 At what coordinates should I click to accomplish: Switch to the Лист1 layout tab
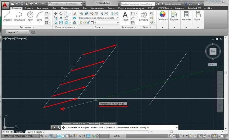coord(30,132)
